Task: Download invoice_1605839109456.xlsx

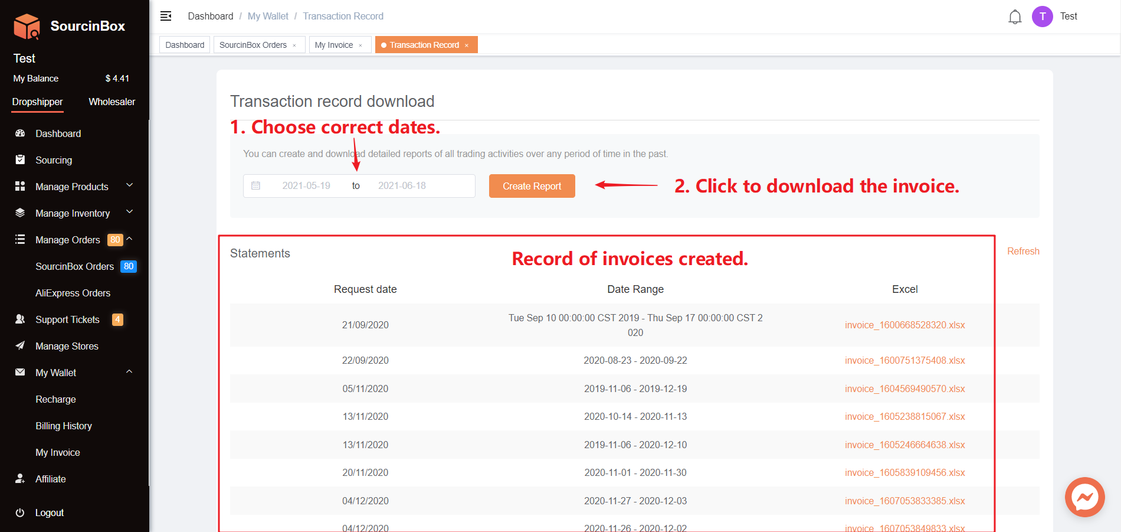Action: point(904,472)
